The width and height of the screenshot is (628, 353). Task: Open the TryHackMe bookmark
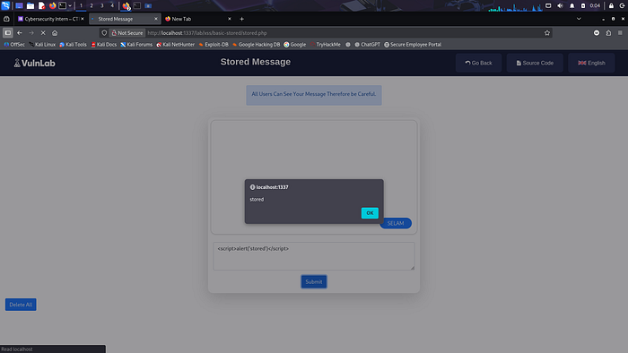(325, 45)
